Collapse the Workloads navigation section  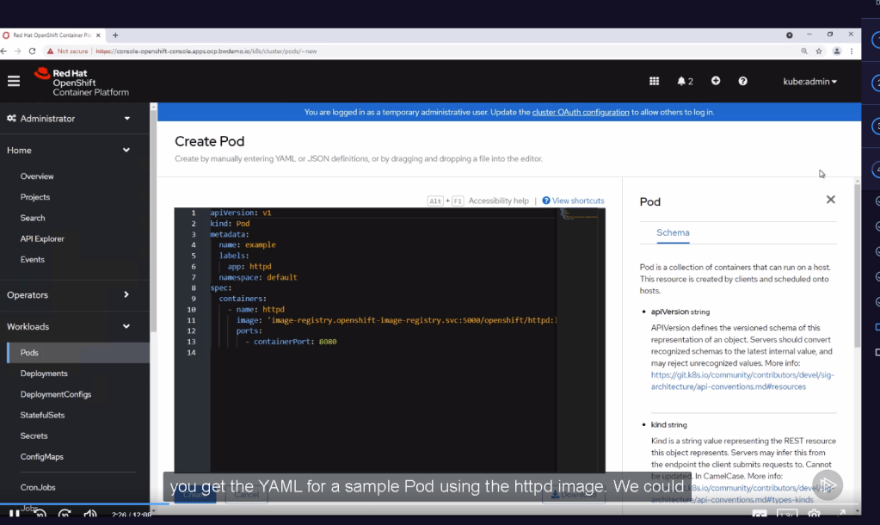tap(69, 326)
